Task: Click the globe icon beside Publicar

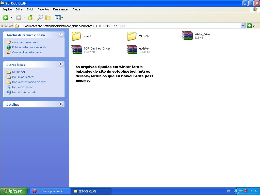Action: click(x=9, y=47)
